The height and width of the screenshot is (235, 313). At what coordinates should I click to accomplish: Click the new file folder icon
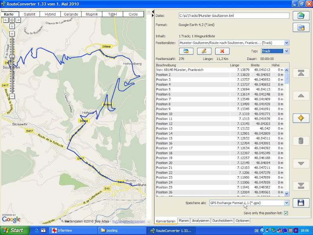301,27
